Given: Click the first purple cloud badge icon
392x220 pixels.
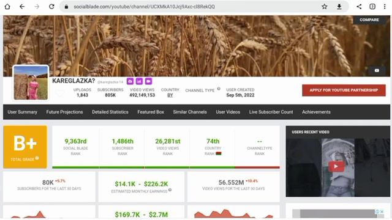Looking at the screenshot, I should 130,81.
